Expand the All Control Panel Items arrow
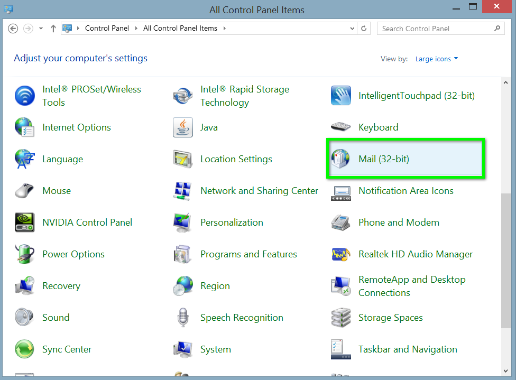This screenshot has width=516, height=380. 225,29
